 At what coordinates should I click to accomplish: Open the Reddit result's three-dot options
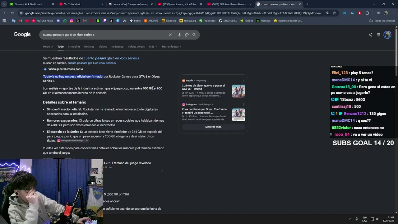(x=243, y=81)
